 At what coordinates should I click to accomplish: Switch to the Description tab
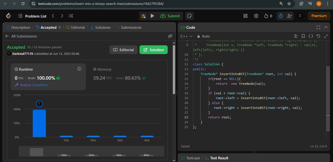(x=18, y=27)
